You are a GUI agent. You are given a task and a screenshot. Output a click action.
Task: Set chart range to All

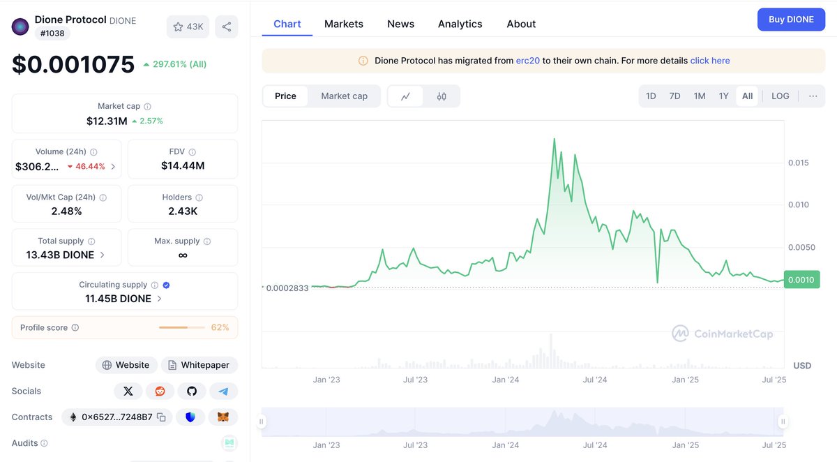[x=748, y=96]
